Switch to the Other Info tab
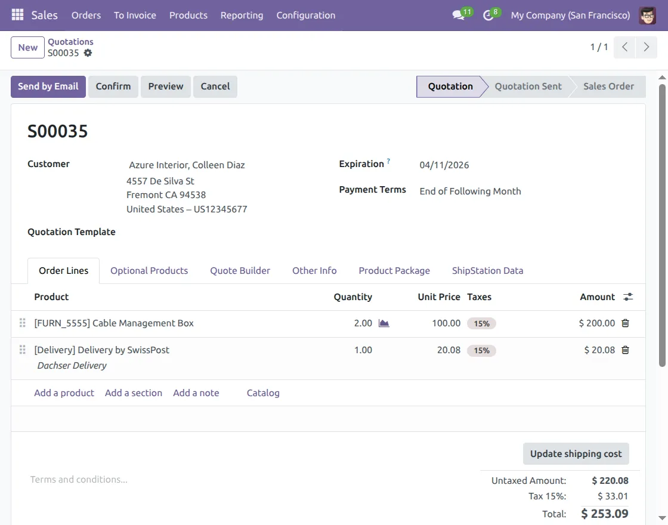Screen dimensions: 668x525 [x=314, y=270]
